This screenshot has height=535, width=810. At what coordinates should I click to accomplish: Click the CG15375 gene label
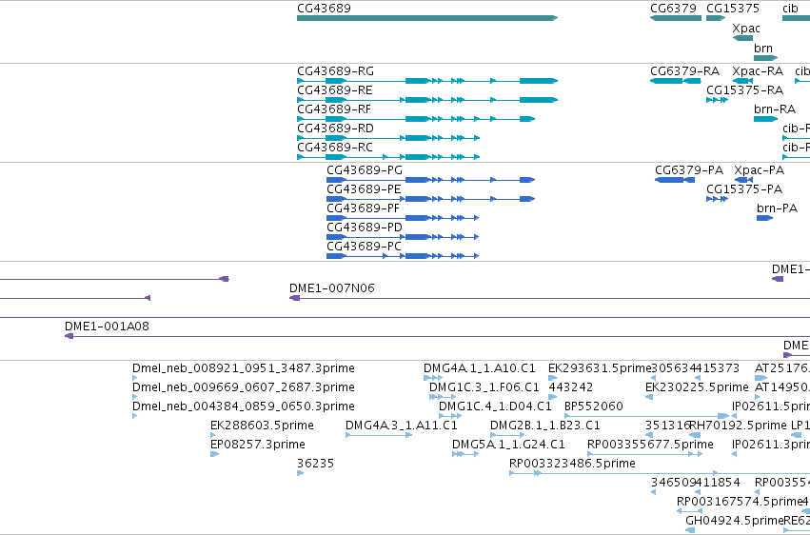(733, 9)
